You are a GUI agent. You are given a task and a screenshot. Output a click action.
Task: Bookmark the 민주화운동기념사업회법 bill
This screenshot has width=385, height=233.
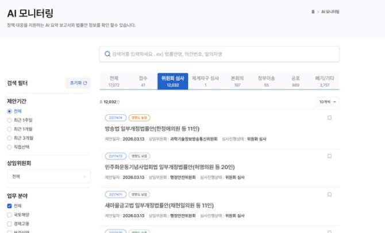coord(330,156)
